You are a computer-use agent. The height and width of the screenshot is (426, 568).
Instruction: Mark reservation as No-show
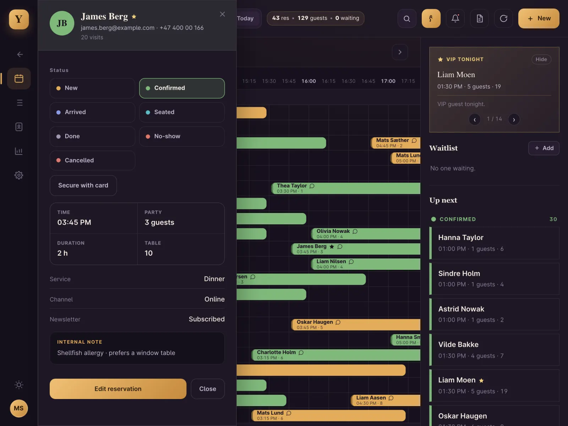tap(182, 136)
